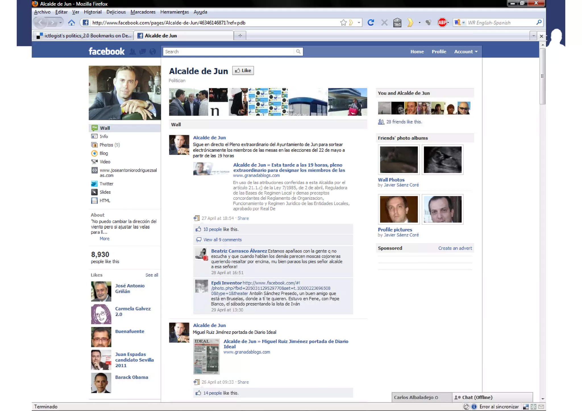The image size is (582, 411).
Task: Open Carlos Albaladejo chat tab
Action: (422, 397)
